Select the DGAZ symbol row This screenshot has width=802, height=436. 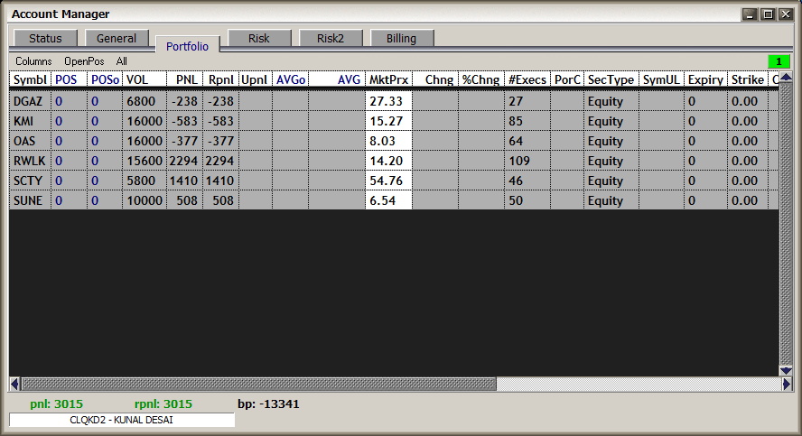(x=394, y=101)
